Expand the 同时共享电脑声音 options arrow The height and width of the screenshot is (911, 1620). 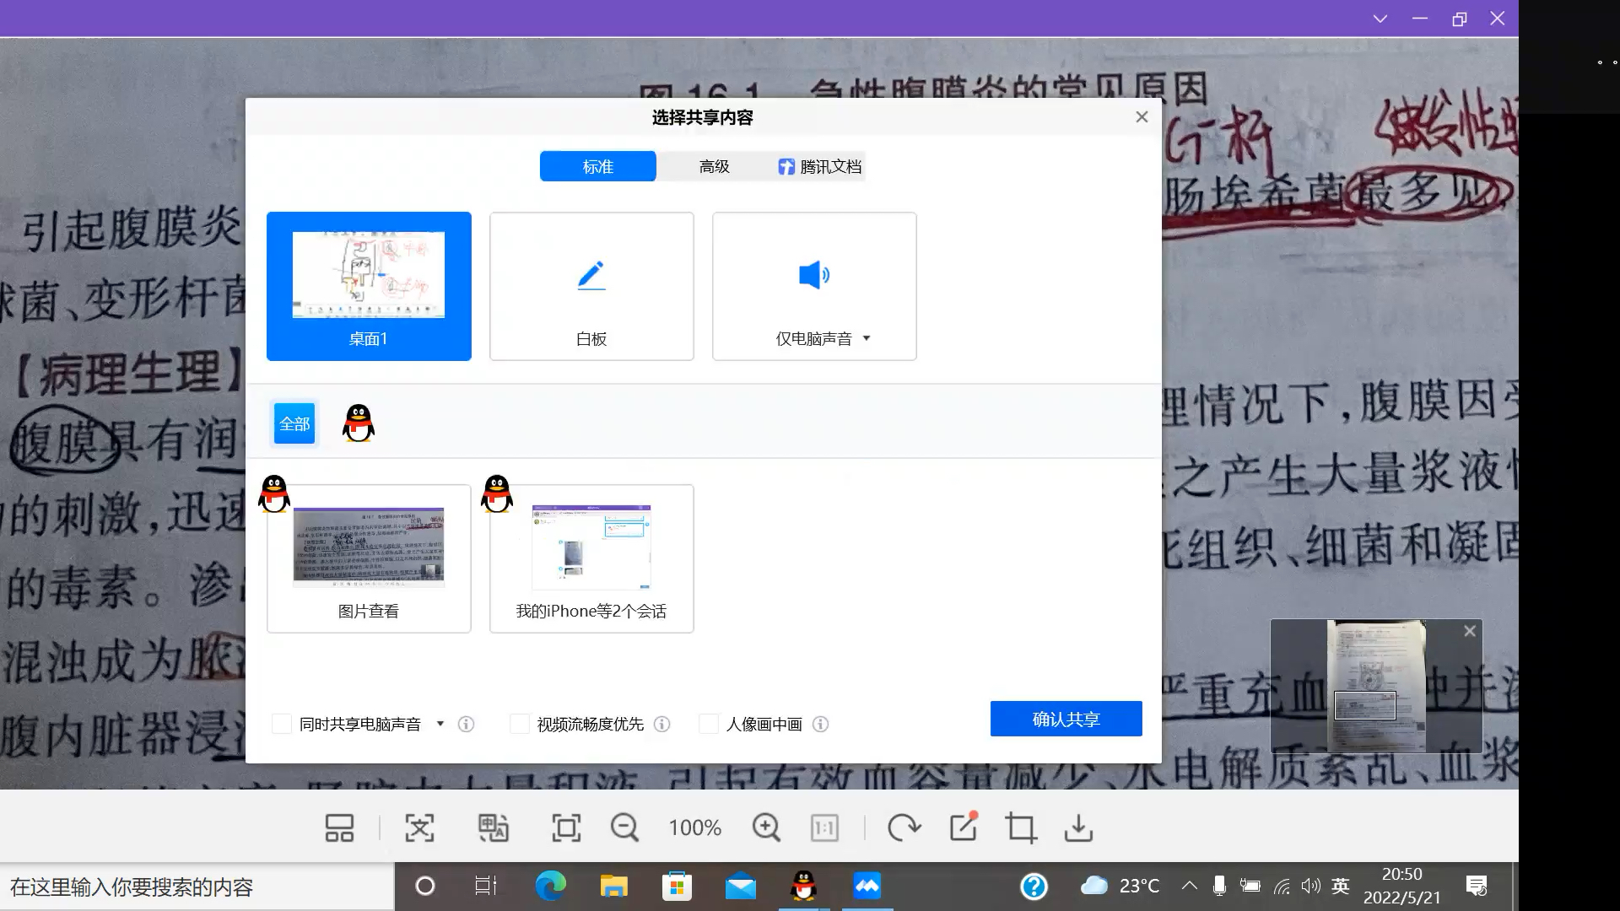(440, 724)
